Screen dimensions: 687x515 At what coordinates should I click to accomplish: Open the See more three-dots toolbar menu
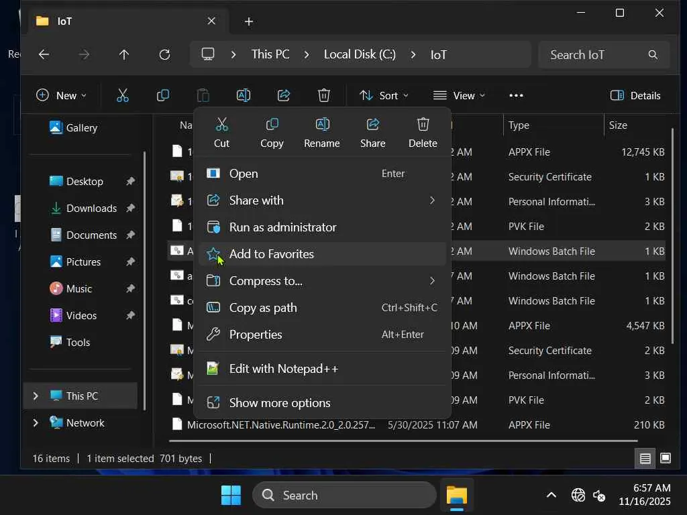(516, 95)
